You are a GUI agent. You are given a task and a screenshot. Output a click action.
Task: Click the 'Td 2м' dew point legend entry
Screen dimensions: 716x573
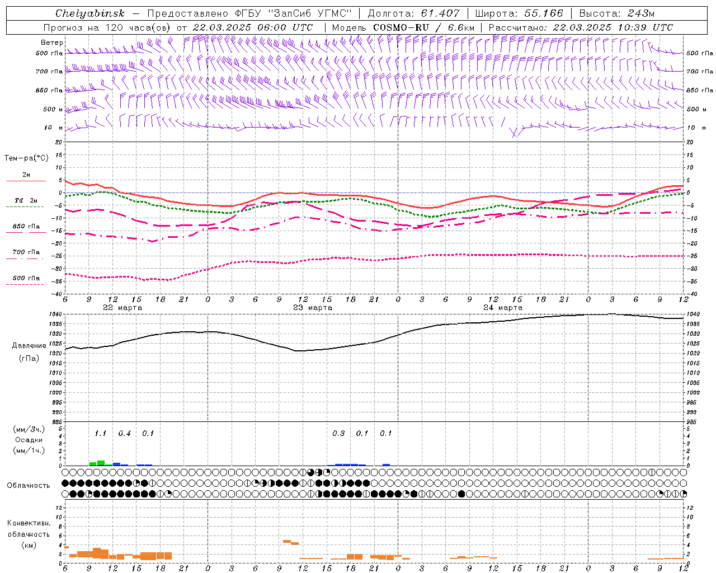[26, 200]
